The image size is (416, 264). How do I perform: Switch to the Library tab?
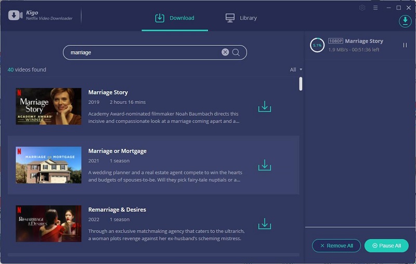[x=241, y=18]
